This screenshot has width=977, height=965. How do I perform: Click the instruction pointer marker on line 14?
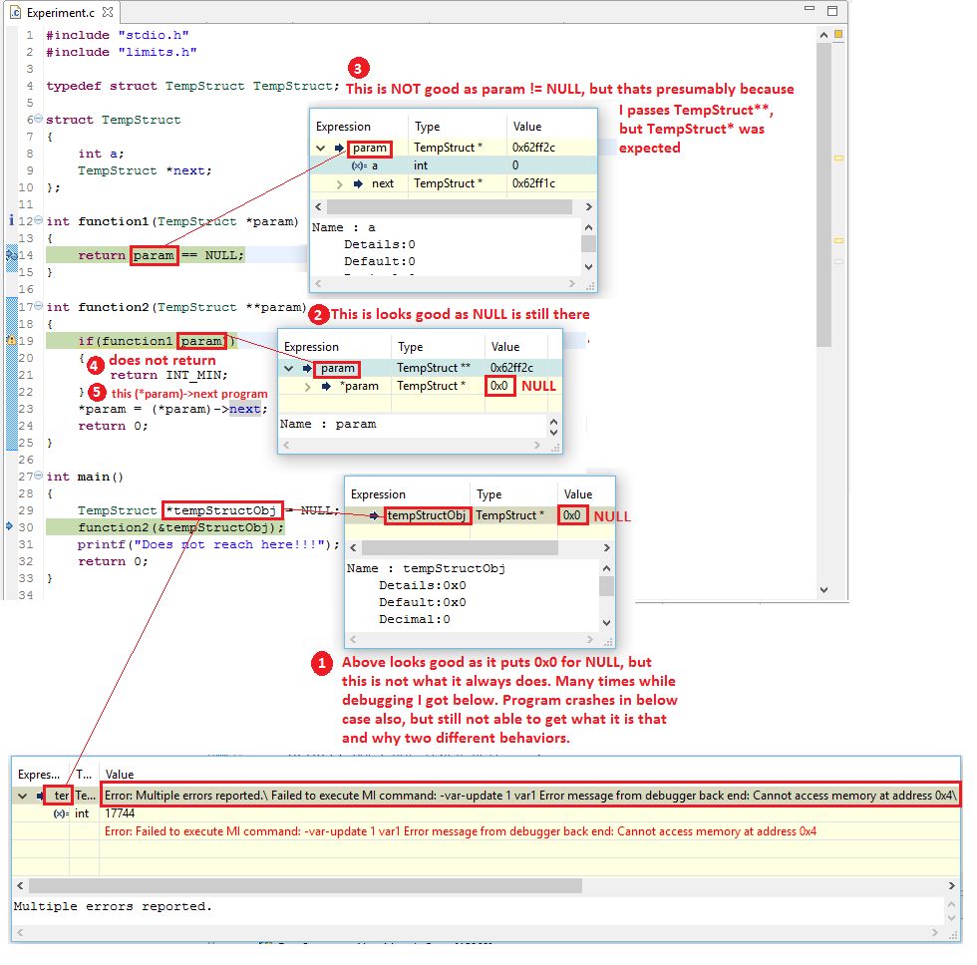click(11, 255)
